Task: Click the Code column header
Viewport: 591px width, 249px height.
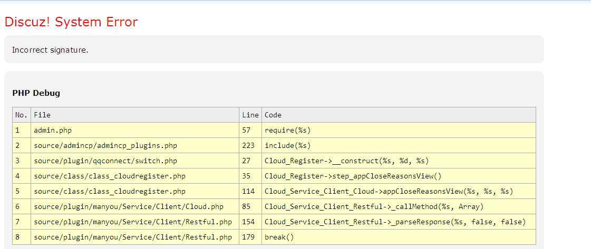Action: [x=273, y=115]
